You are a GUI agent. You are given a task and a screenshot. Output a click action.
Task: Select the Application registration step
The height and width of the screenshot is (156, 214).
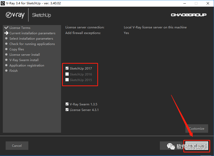click(x=27, y=65)
